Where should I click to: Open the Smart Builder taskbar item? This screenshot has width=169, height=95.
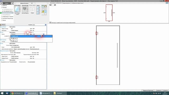pyautogui.click(x=31, y=93)
